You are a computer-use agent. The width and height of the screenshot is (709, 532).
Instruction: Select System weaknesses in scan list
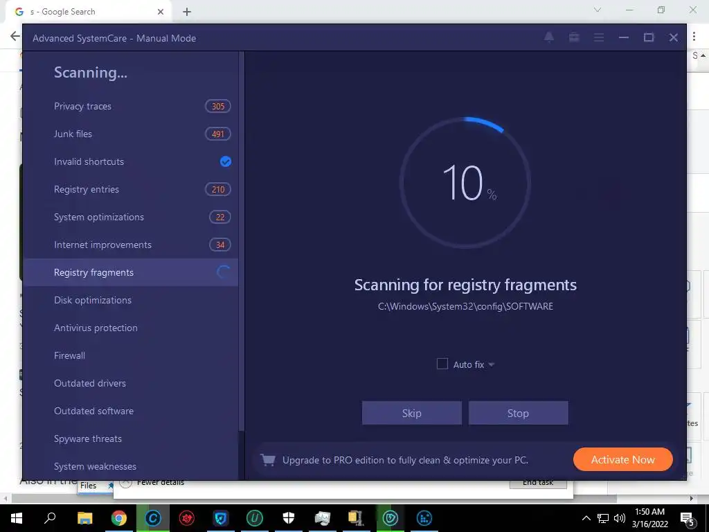tap(130, 466)
